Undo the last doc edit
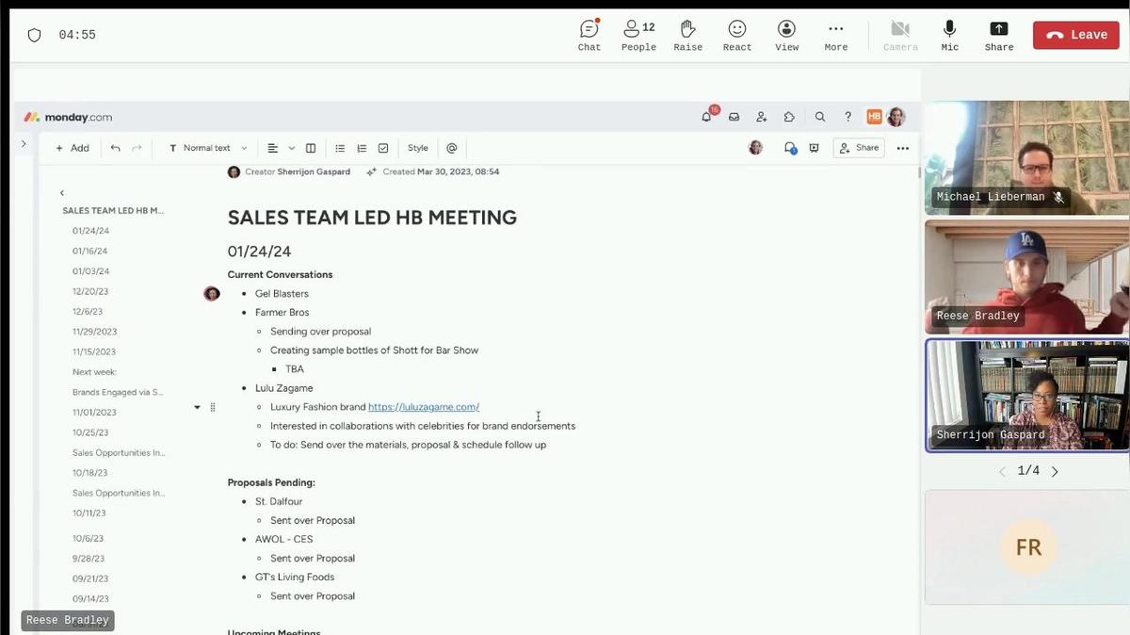 click(x=115, y=148)
